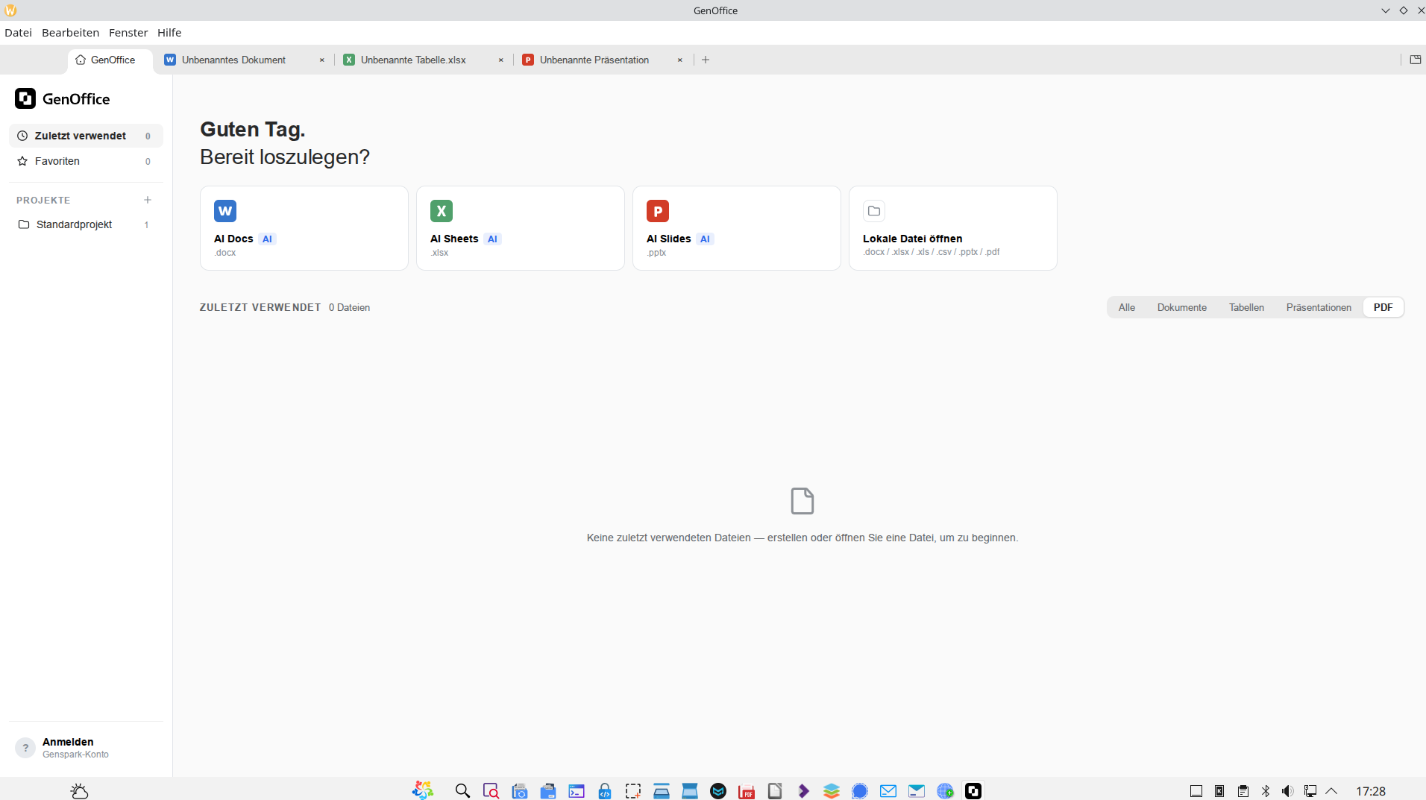Screen dimensions: 1426x800
Task: Open the colorful pinwheel application launcher
Action: [423, 791]
